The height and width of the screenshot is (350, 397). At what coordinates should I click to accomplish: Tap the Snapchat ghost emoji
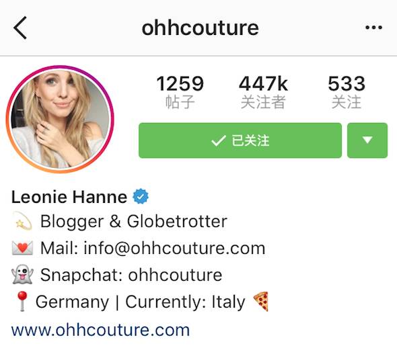pyautogui.click(x=22, y=275)
